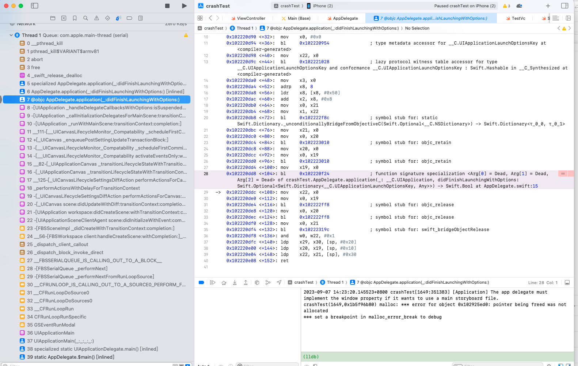Screen dimensions: 578x366
Task: Hide the navigator sidebar
Action: tap(35, 6)
